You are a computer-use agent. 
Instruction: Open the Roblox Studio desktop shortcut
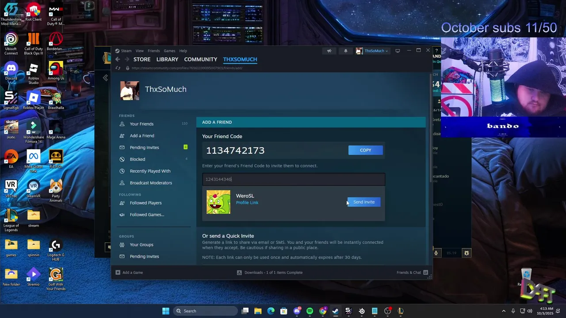pos(33,73)
